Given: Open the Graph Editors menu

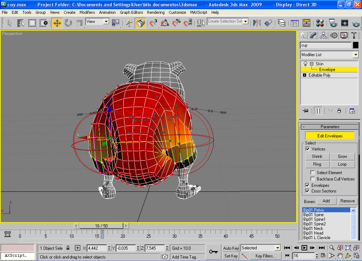Looking at the screenshot, I should point(131,12).
